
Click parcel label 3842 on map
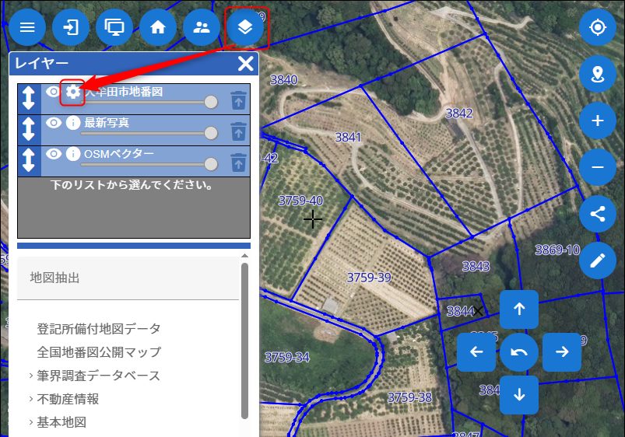pyautogui.click(x=459, y=114)
